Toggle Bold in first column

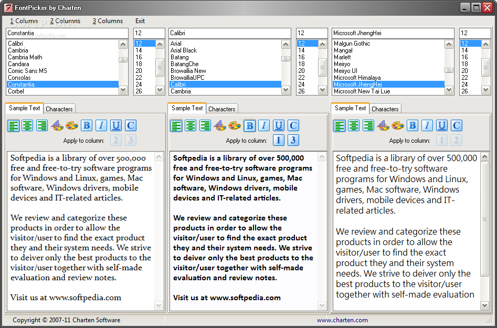click(87, 125)
